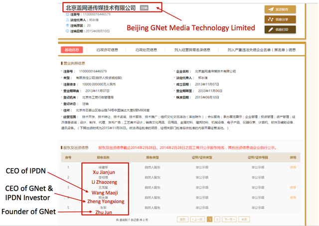The height and width of the screenshot is (226, 319).
Task: Click row number 5 in shareholder table
Action: [68, 208]
